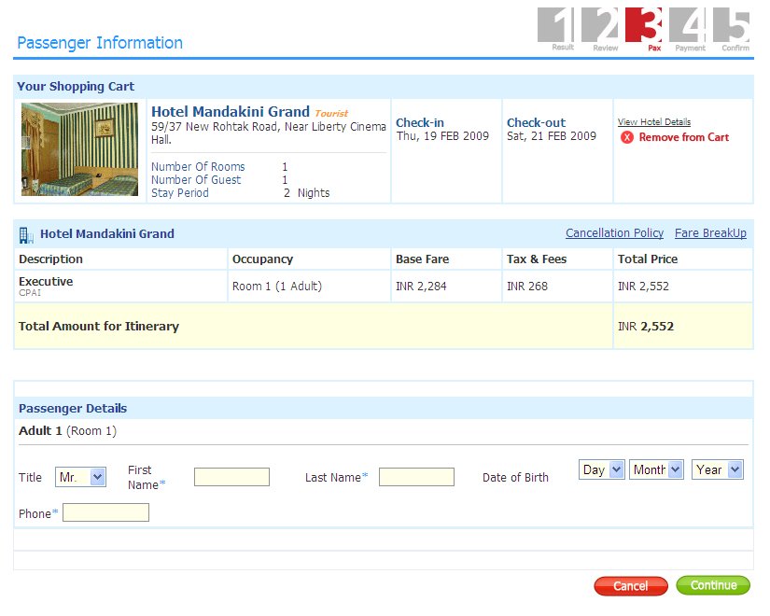This screenshot has width=770, height=616.
Task: Click the blue hotel building icon
Action: tap(26, 234)
